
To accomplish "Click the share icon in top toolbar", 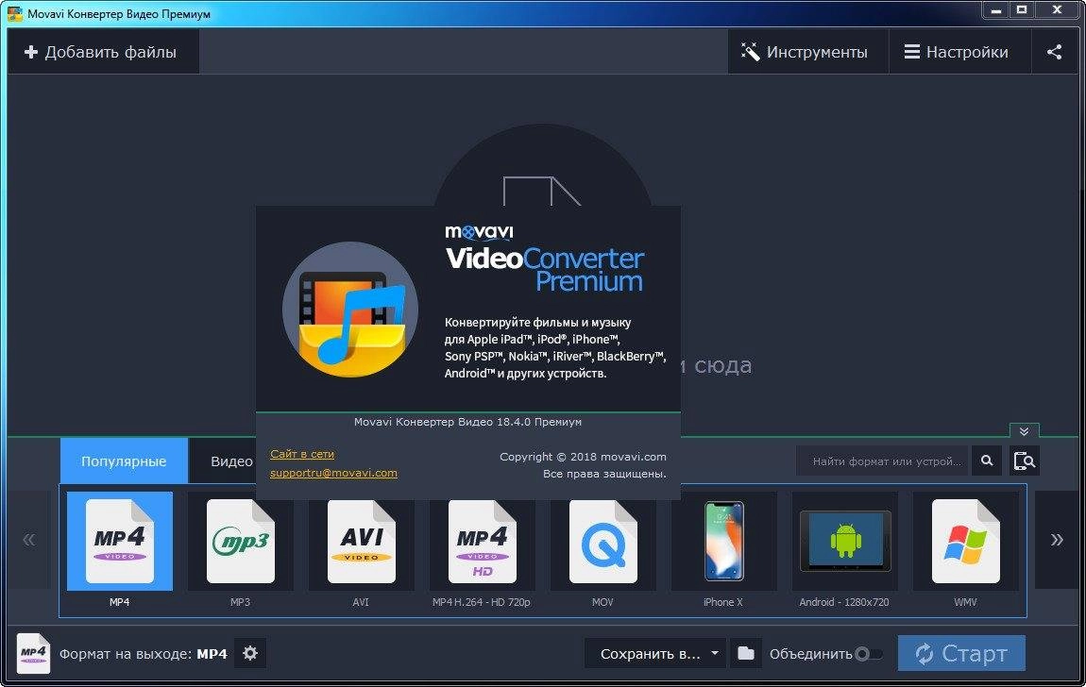I will point(1054,52).
